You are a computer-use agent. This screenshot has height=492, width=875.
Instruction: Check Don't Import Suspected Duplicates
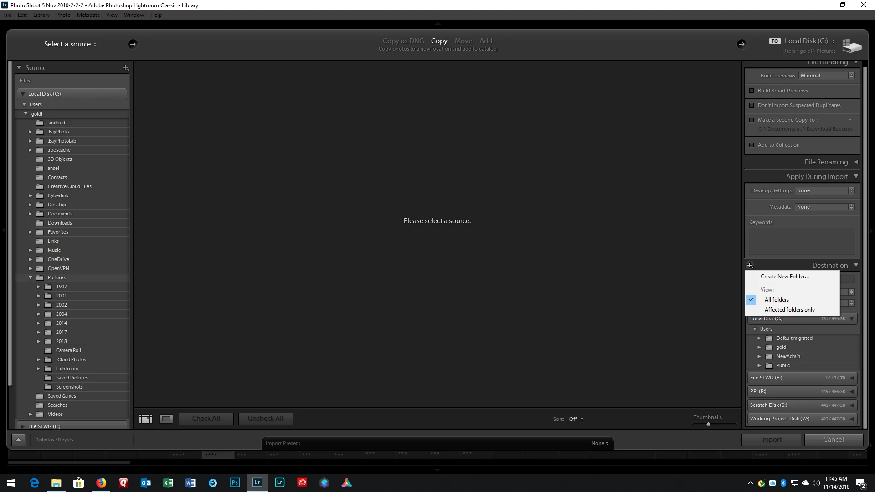(x=751, y=105)
